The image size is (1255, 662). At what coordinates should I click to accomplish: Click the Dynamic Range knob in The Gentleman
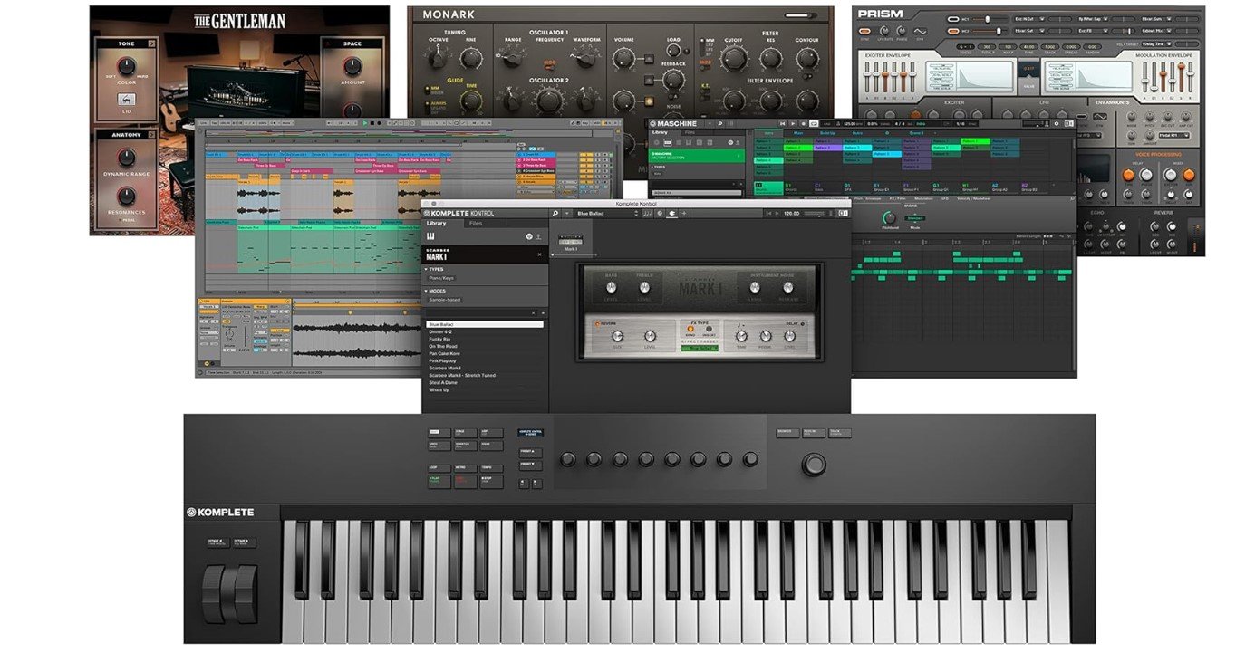127,157
